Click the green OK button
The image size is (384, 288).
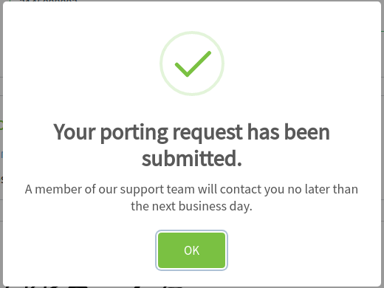coord(191,250)
